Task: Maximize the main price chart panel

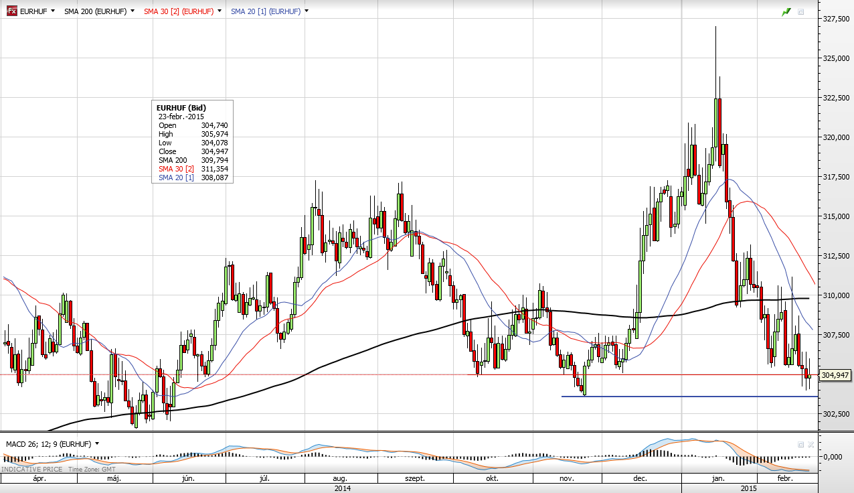Action: coord(800,12)
